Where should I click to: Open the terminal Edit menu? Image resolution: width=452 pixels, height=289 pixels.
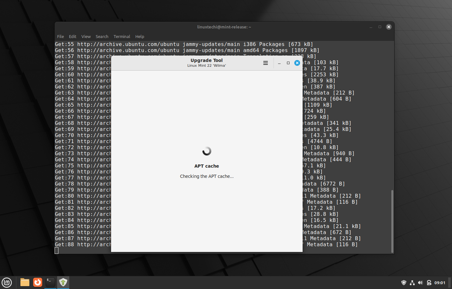(72, 36)
